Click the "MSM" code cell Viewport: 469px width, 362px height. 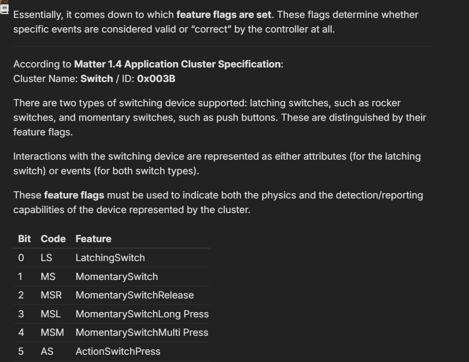point(52,332)
